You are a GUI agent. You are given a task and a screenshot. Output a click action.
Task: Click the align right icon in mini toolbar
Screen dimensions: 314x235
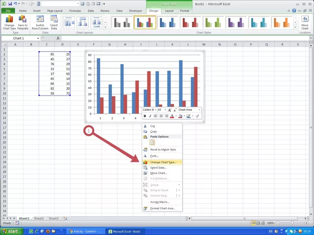(x=167, y=116)
